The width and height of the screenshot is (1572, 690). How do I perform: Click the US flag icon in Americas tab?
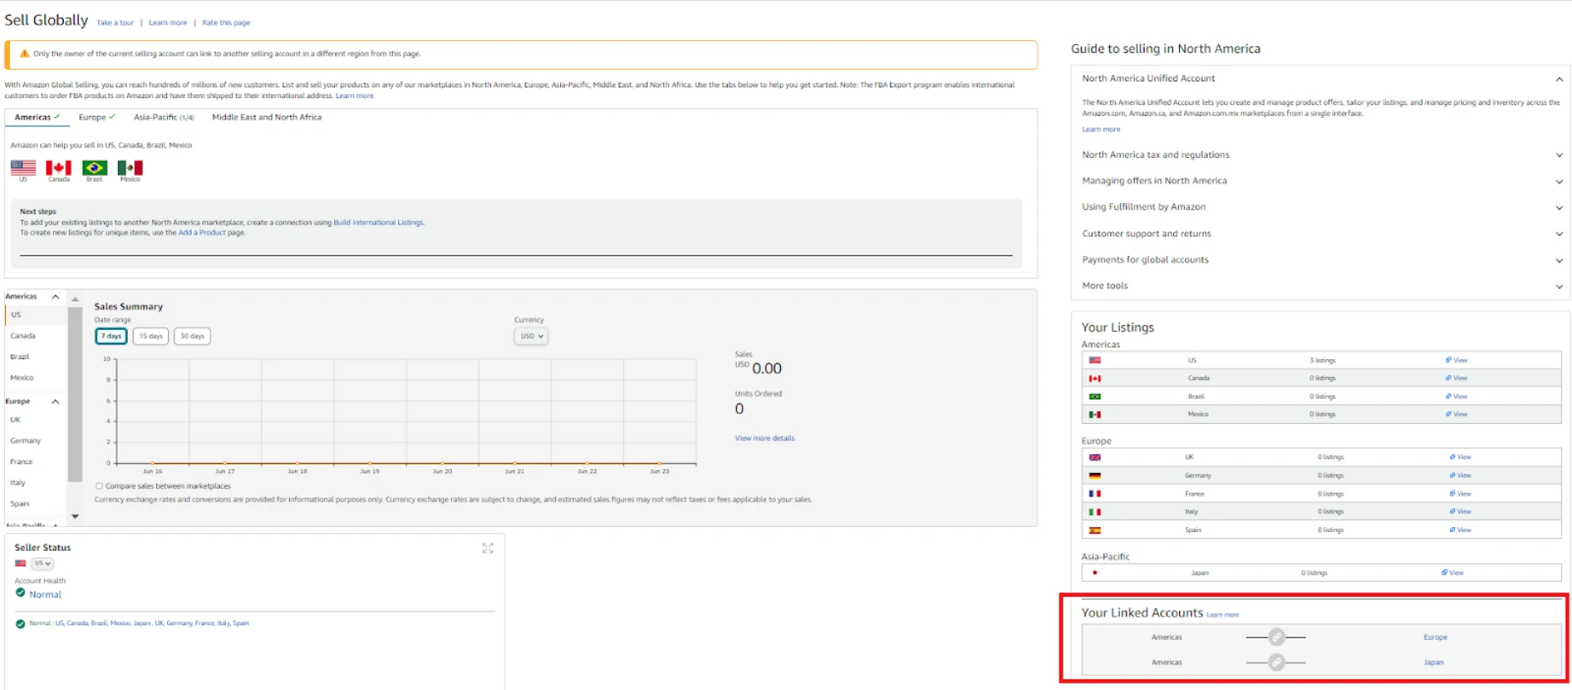(x=23, y=167)
